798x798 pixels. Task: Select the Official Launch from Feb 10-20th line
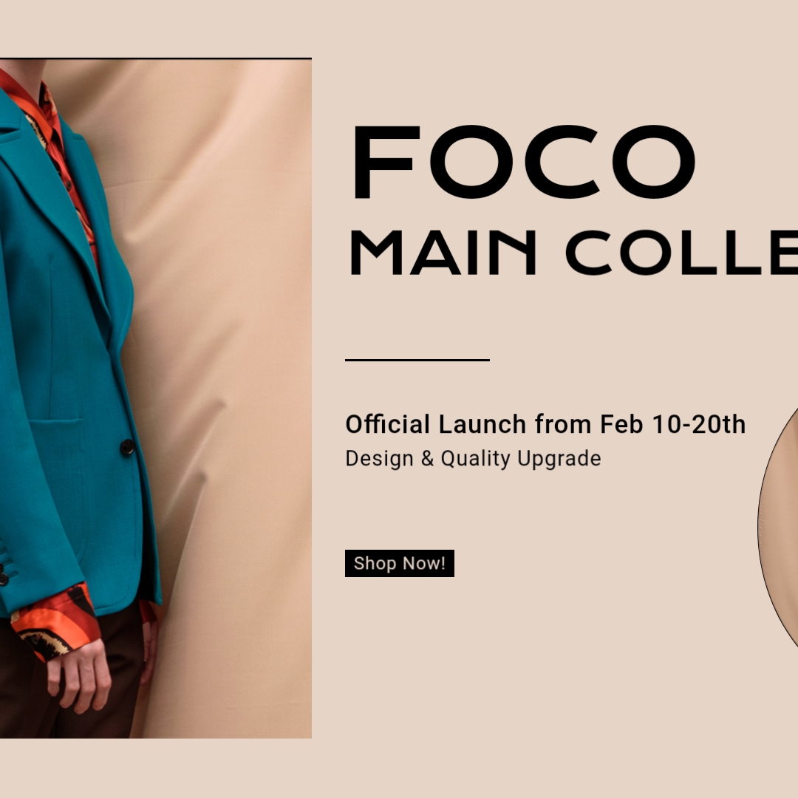coord(545,424)
